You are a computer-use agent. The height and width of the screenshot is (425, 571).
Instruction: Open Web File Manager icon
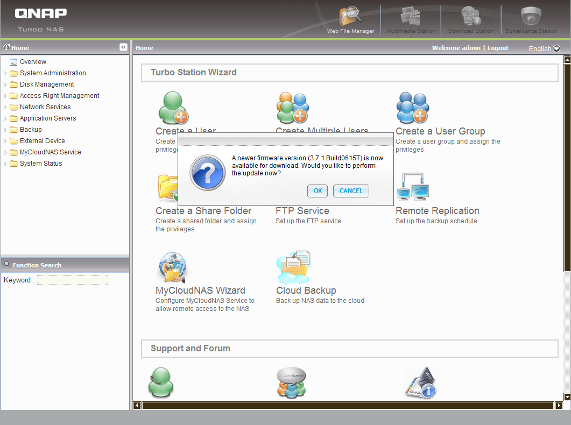pos(350,16)
